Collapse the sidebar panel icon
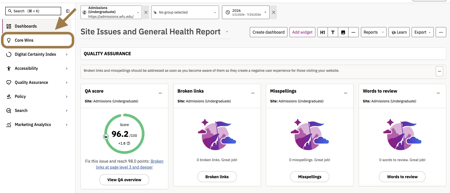Screen dimensions: 450x193 (68, 11)
